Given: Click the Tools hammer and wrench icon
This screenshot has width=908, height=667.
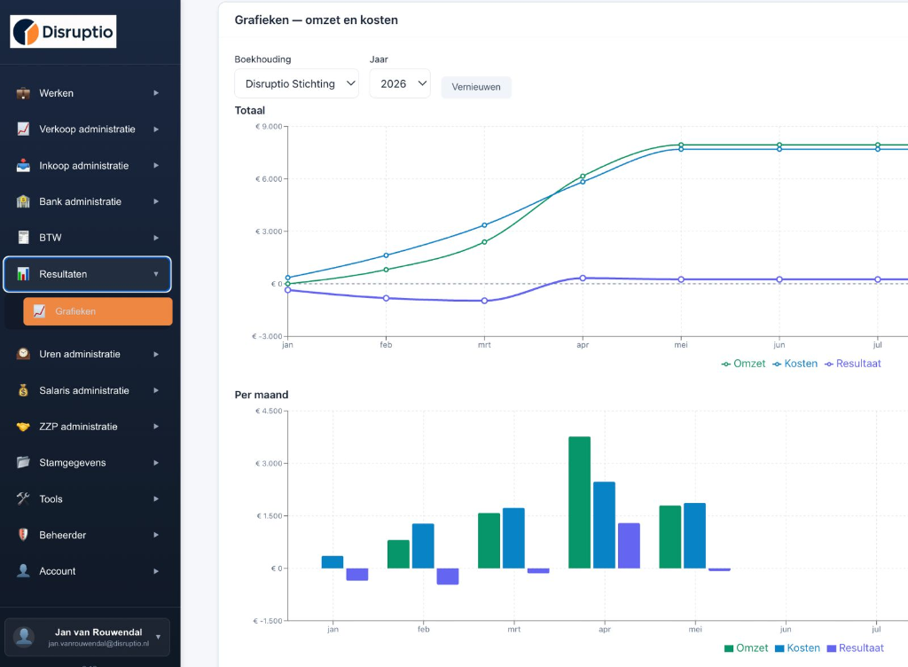Looking at the screenshot, I should [x=23, y=498].
